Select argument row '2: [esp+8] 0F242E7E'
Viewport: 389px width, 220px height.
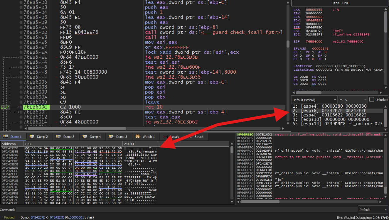coord(338,111)
